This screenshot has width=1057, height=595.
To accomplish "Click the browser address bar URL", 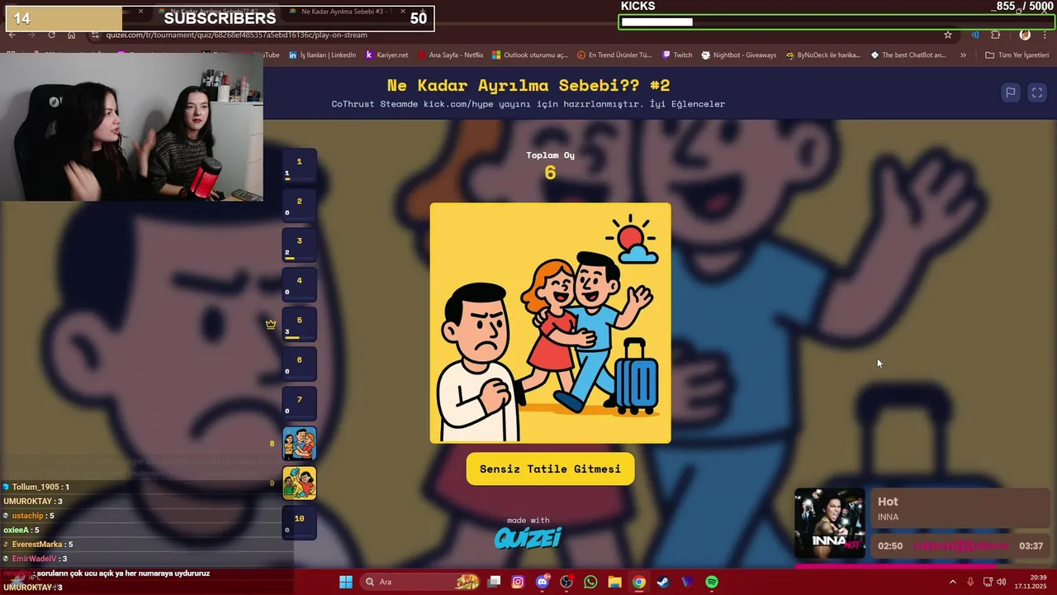I will pos(236,35).
